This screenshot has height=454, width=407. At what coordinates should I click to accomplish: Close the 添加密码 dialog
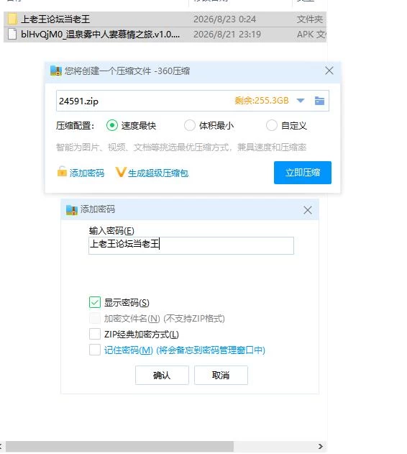click(308, 210)
